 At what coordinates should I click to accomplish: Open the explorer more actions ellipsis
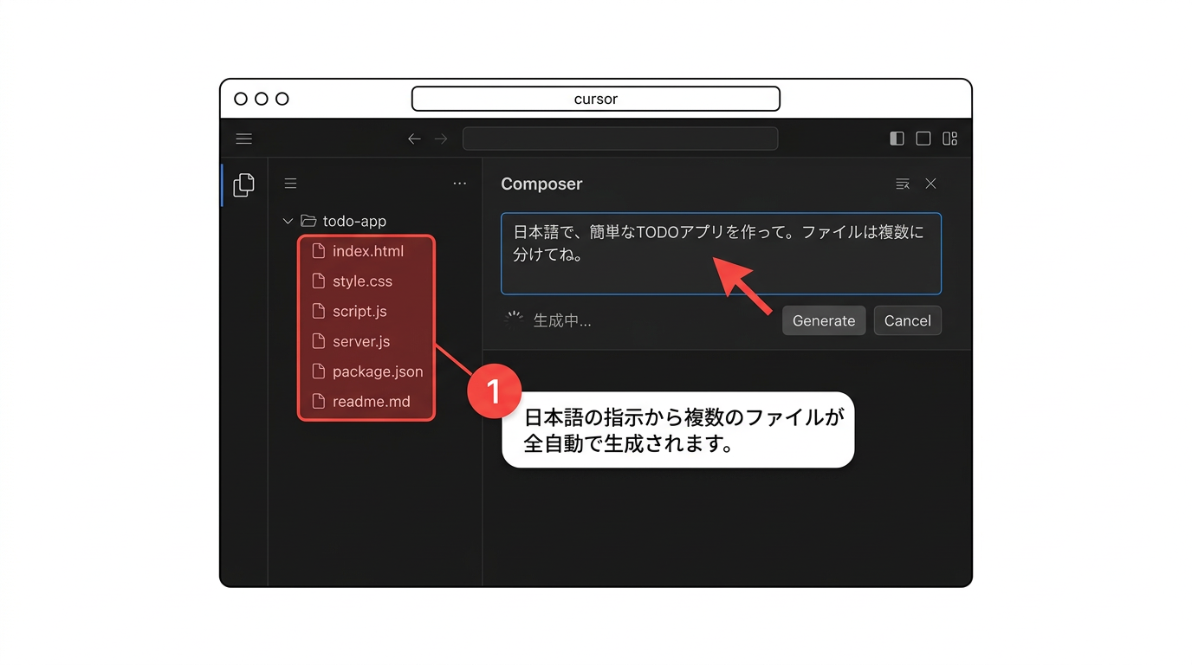point(459,183)
